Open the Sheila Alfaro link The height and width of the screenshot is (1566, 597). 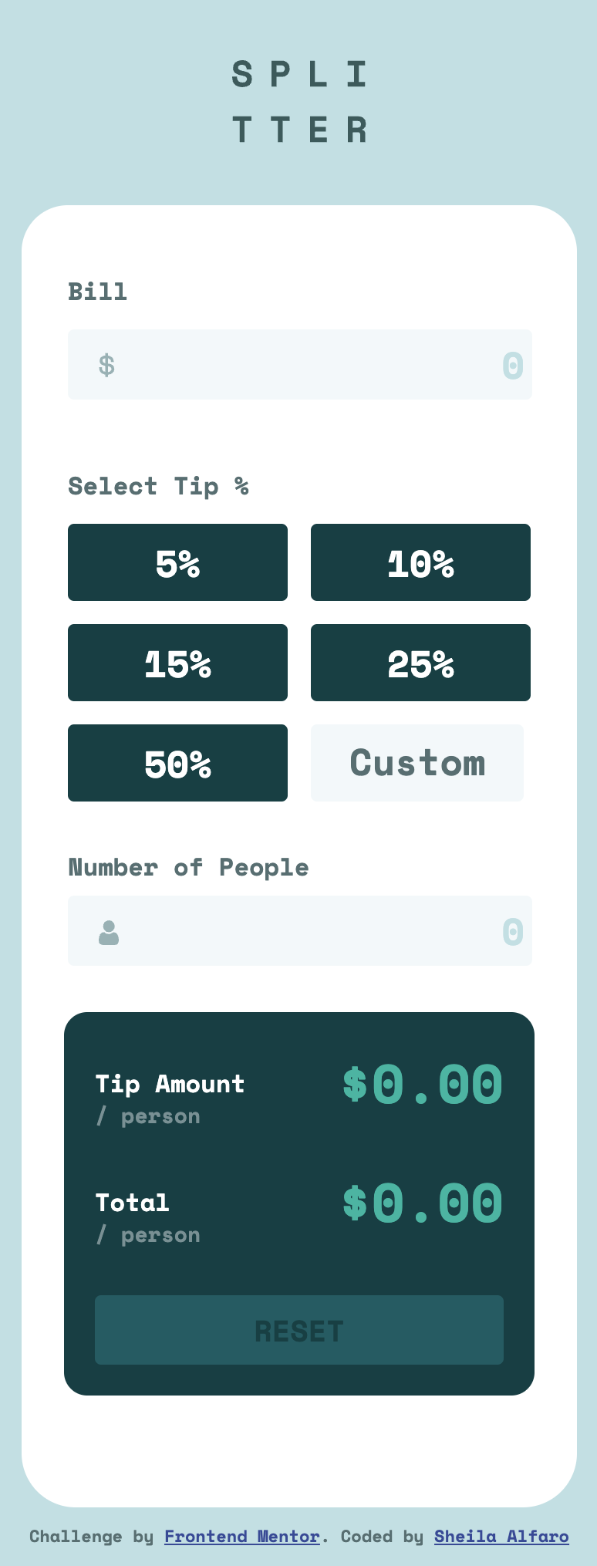click(x=501, y=1537)
